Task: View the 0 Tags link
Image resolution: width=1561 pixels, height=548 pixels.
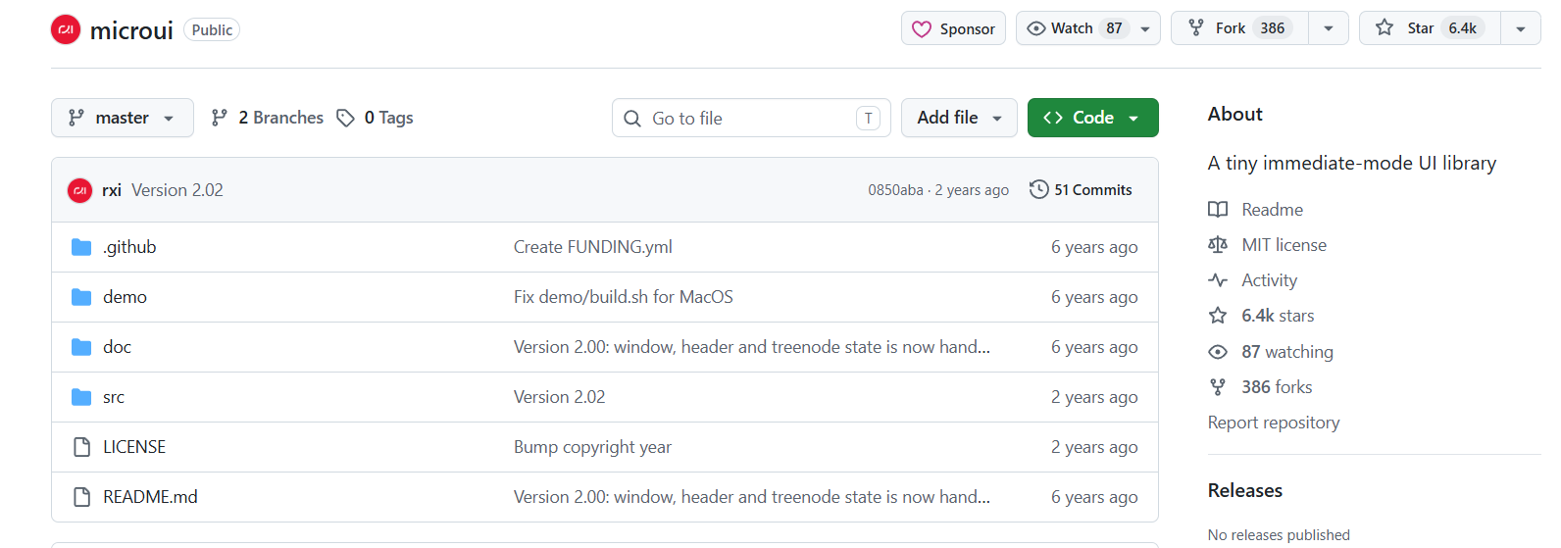Action: (x=375, y=118)
